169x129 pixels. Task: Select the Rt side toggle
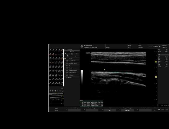tap(68, 56)
